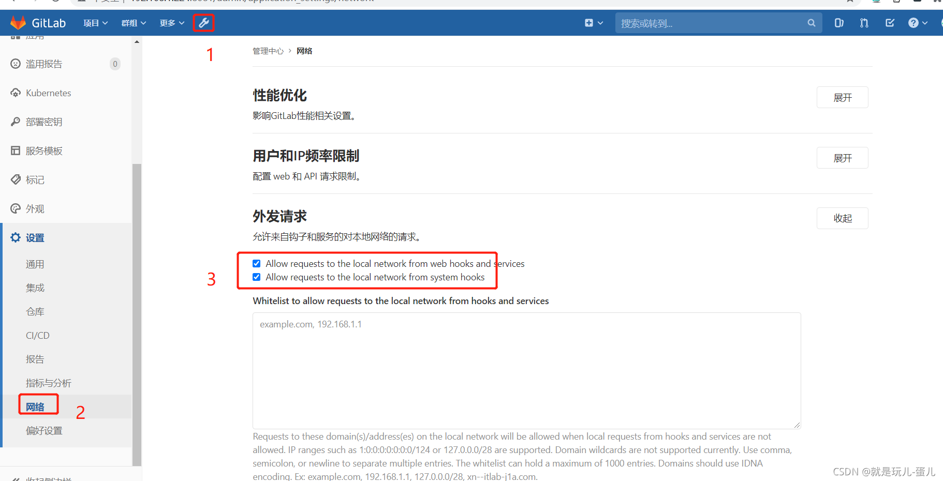The width and height of the screenshot is (943, 481).
Task: Expand the 用户和IP频率限制 section
Action: [842, 158]
